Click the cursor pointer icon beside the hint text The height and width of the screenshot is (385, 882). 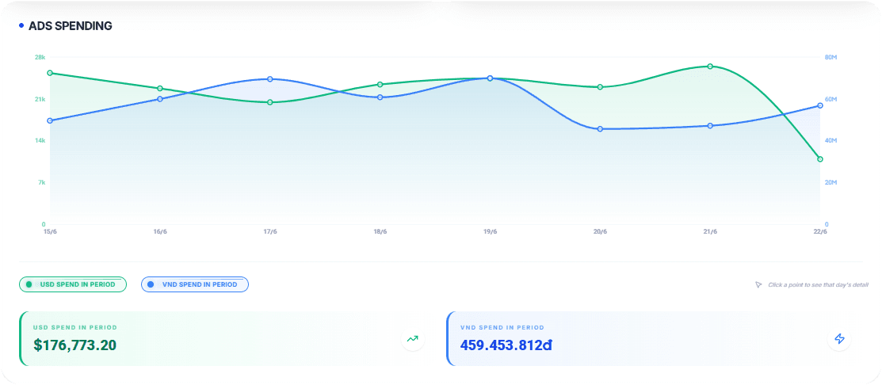[758, 285]
